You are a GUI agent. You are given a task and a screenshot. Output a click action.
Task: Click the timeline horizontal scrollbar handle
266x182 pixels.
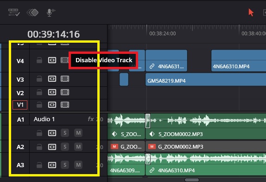click(x=192, y=180)
